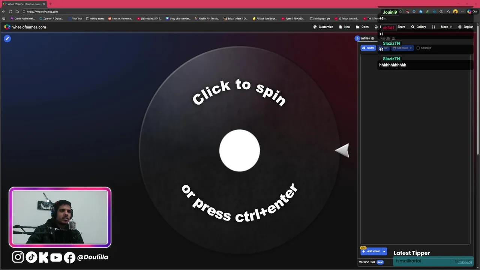Click the Share button
Screen dimensions: 480x270
pos(401,27)
